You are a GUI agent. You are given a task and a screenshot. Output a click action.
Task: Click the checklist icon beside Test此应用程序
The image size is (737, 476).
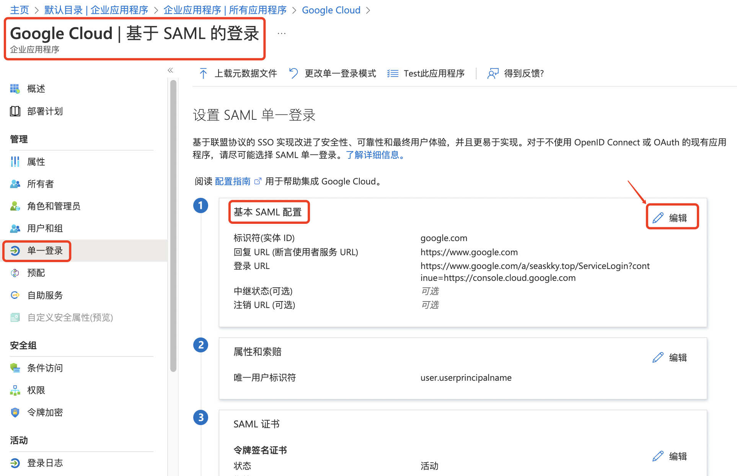point(393,73)
